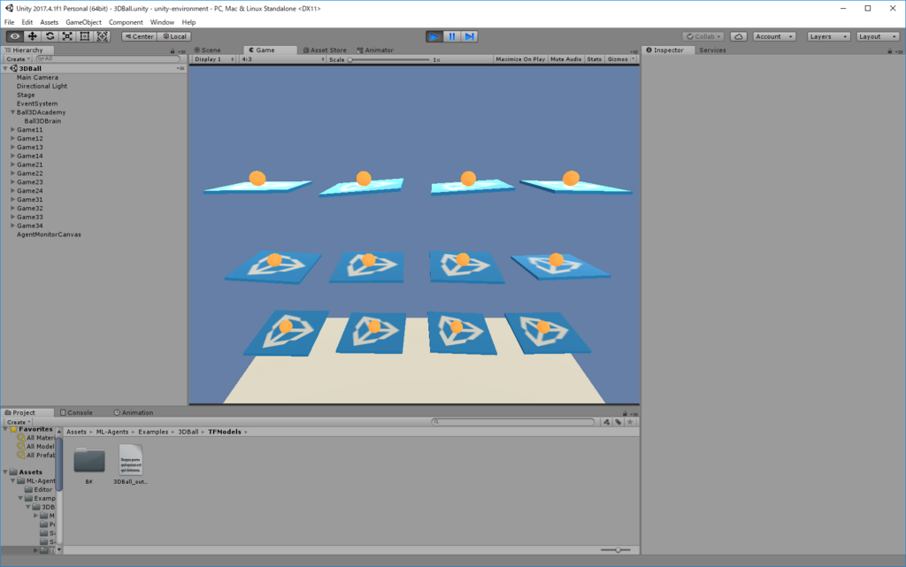The height and width of the screenshot is (567, 906).
Task: Select Main Camera in Hierarchy
Action: pyautogui.click(x=37, y=77)
